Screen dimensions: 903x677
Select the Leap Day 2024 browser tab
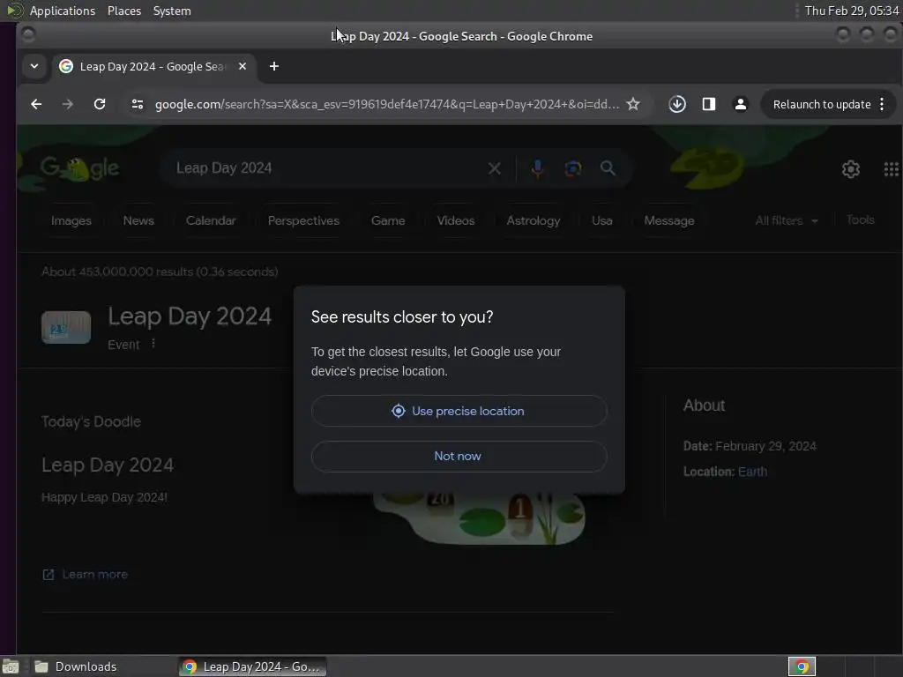[x=153, y=66]
